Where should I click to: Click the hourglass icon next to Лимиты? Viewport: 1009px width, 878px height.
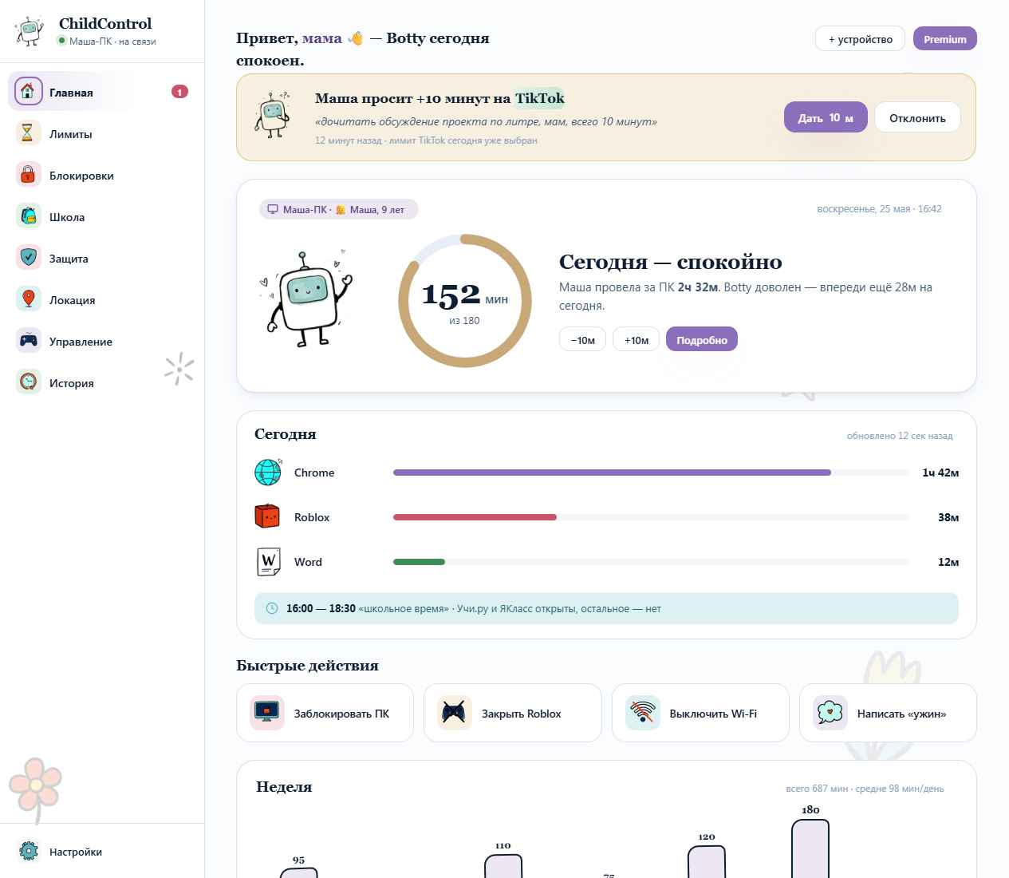pyautogui.click(x=29, y=132)
